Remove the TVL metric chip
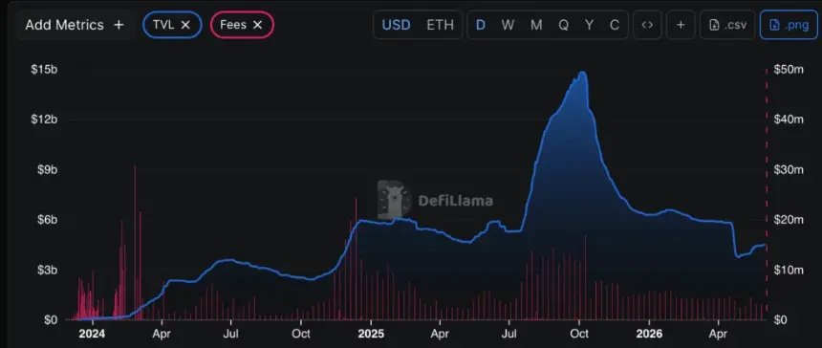This screenshot has height=348, width=822. [x=185, y=25]
